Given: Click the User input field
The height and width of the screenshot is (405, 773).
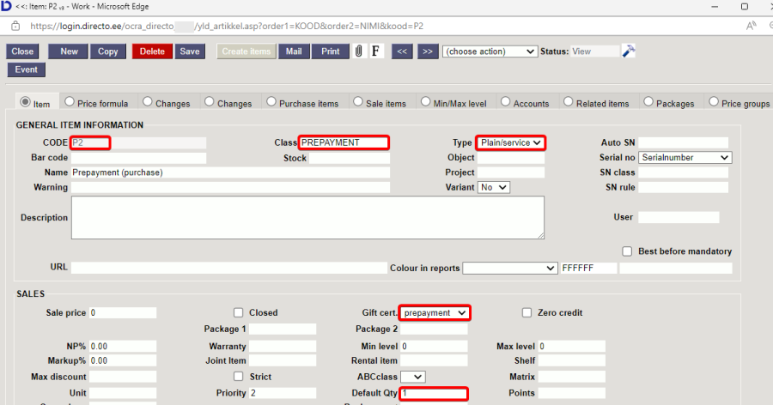Looking at the screenshot, I should pos(679,217).
